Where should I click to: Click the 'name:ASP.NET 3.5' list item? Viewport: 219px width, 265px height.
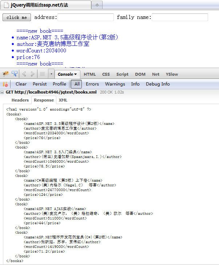67,37
